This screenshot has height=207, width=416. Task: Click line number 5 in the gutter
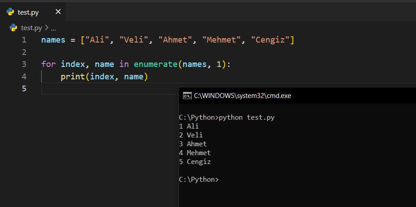click(24, 89)
